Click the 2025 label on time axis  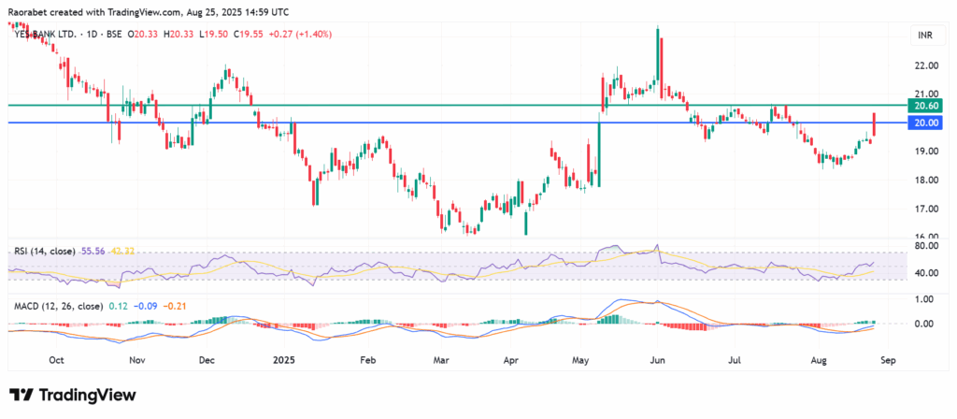[284, 360]
